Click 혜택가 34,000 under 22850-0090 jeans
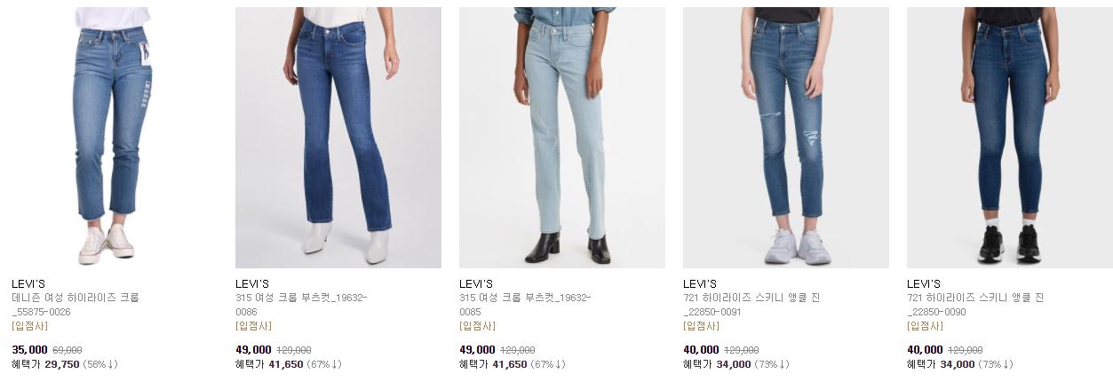Viewport: 1113px width, 382px height. point(941,364)
